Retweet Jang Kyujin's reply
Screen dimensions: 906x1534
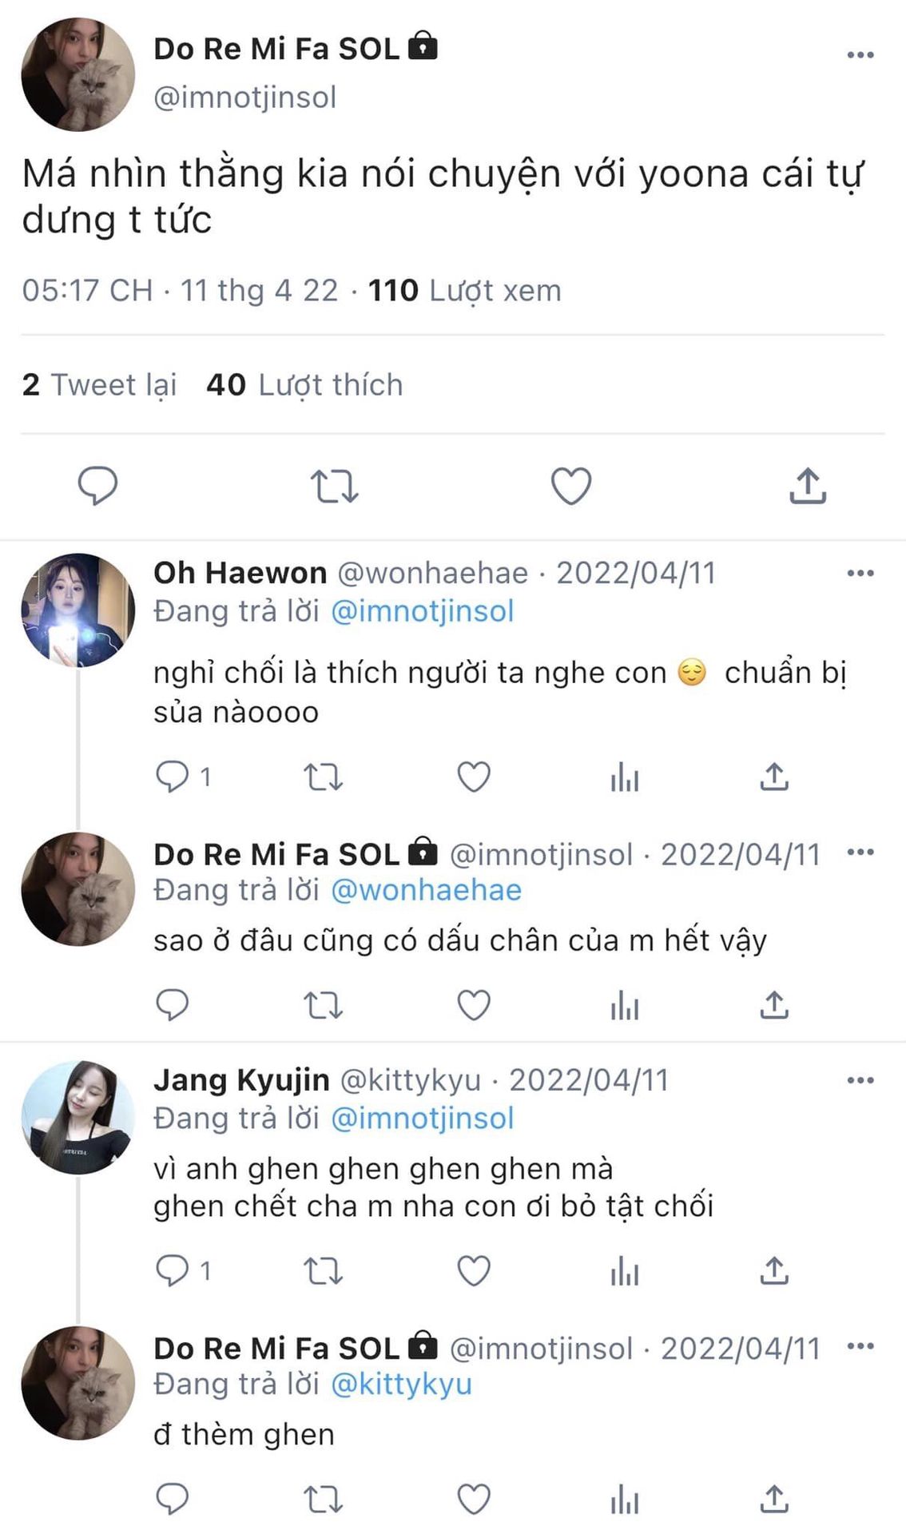324,1270
